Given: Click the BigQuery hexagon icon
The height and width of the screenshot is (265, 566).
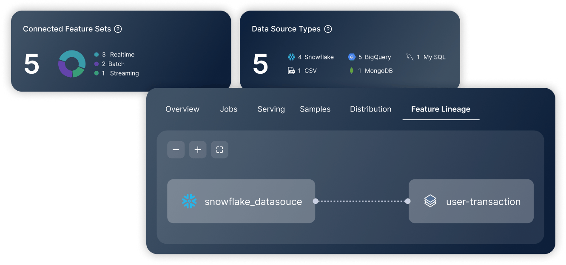Looking at the screenshot, I should pyautogui.click(x=351, y=57).
